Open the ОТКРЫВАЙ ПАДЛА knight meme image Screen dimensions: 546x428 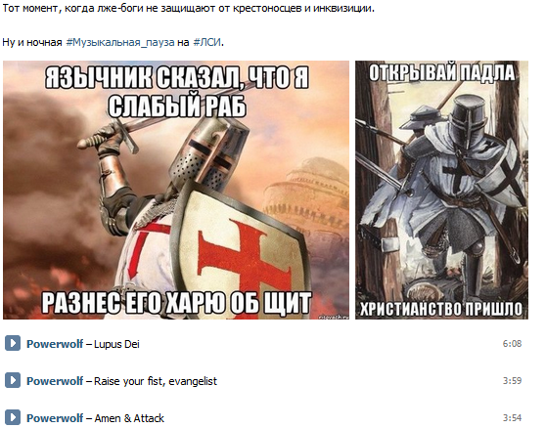[441, 190]
